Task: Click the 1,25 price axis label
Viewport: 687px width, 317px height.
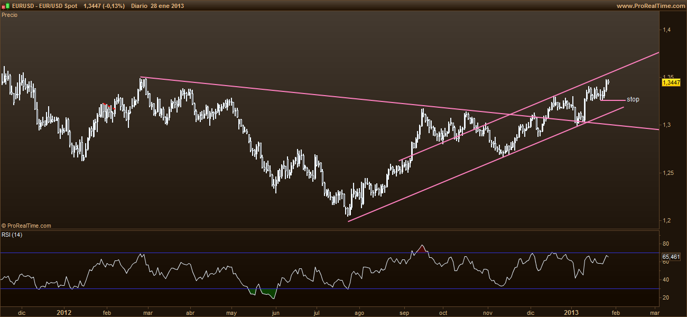Action: [x=670, y=173]
